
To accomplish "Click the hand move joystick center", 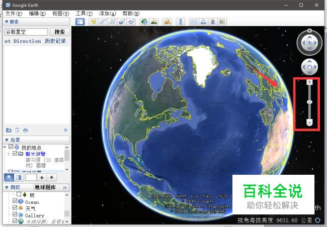I will (x=310, y=67).
